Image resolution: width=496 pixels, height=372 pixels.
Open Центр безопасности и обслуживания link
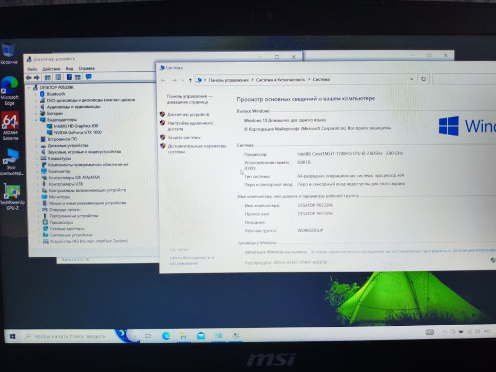[x=191, y=260]
